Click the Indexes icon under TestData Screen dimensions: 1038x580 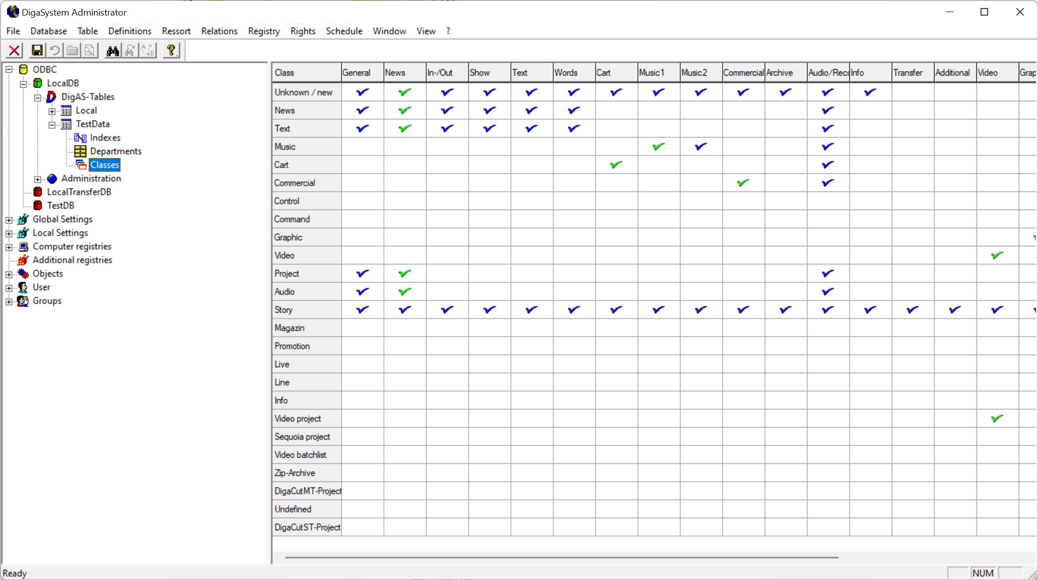tap(80, 137)
